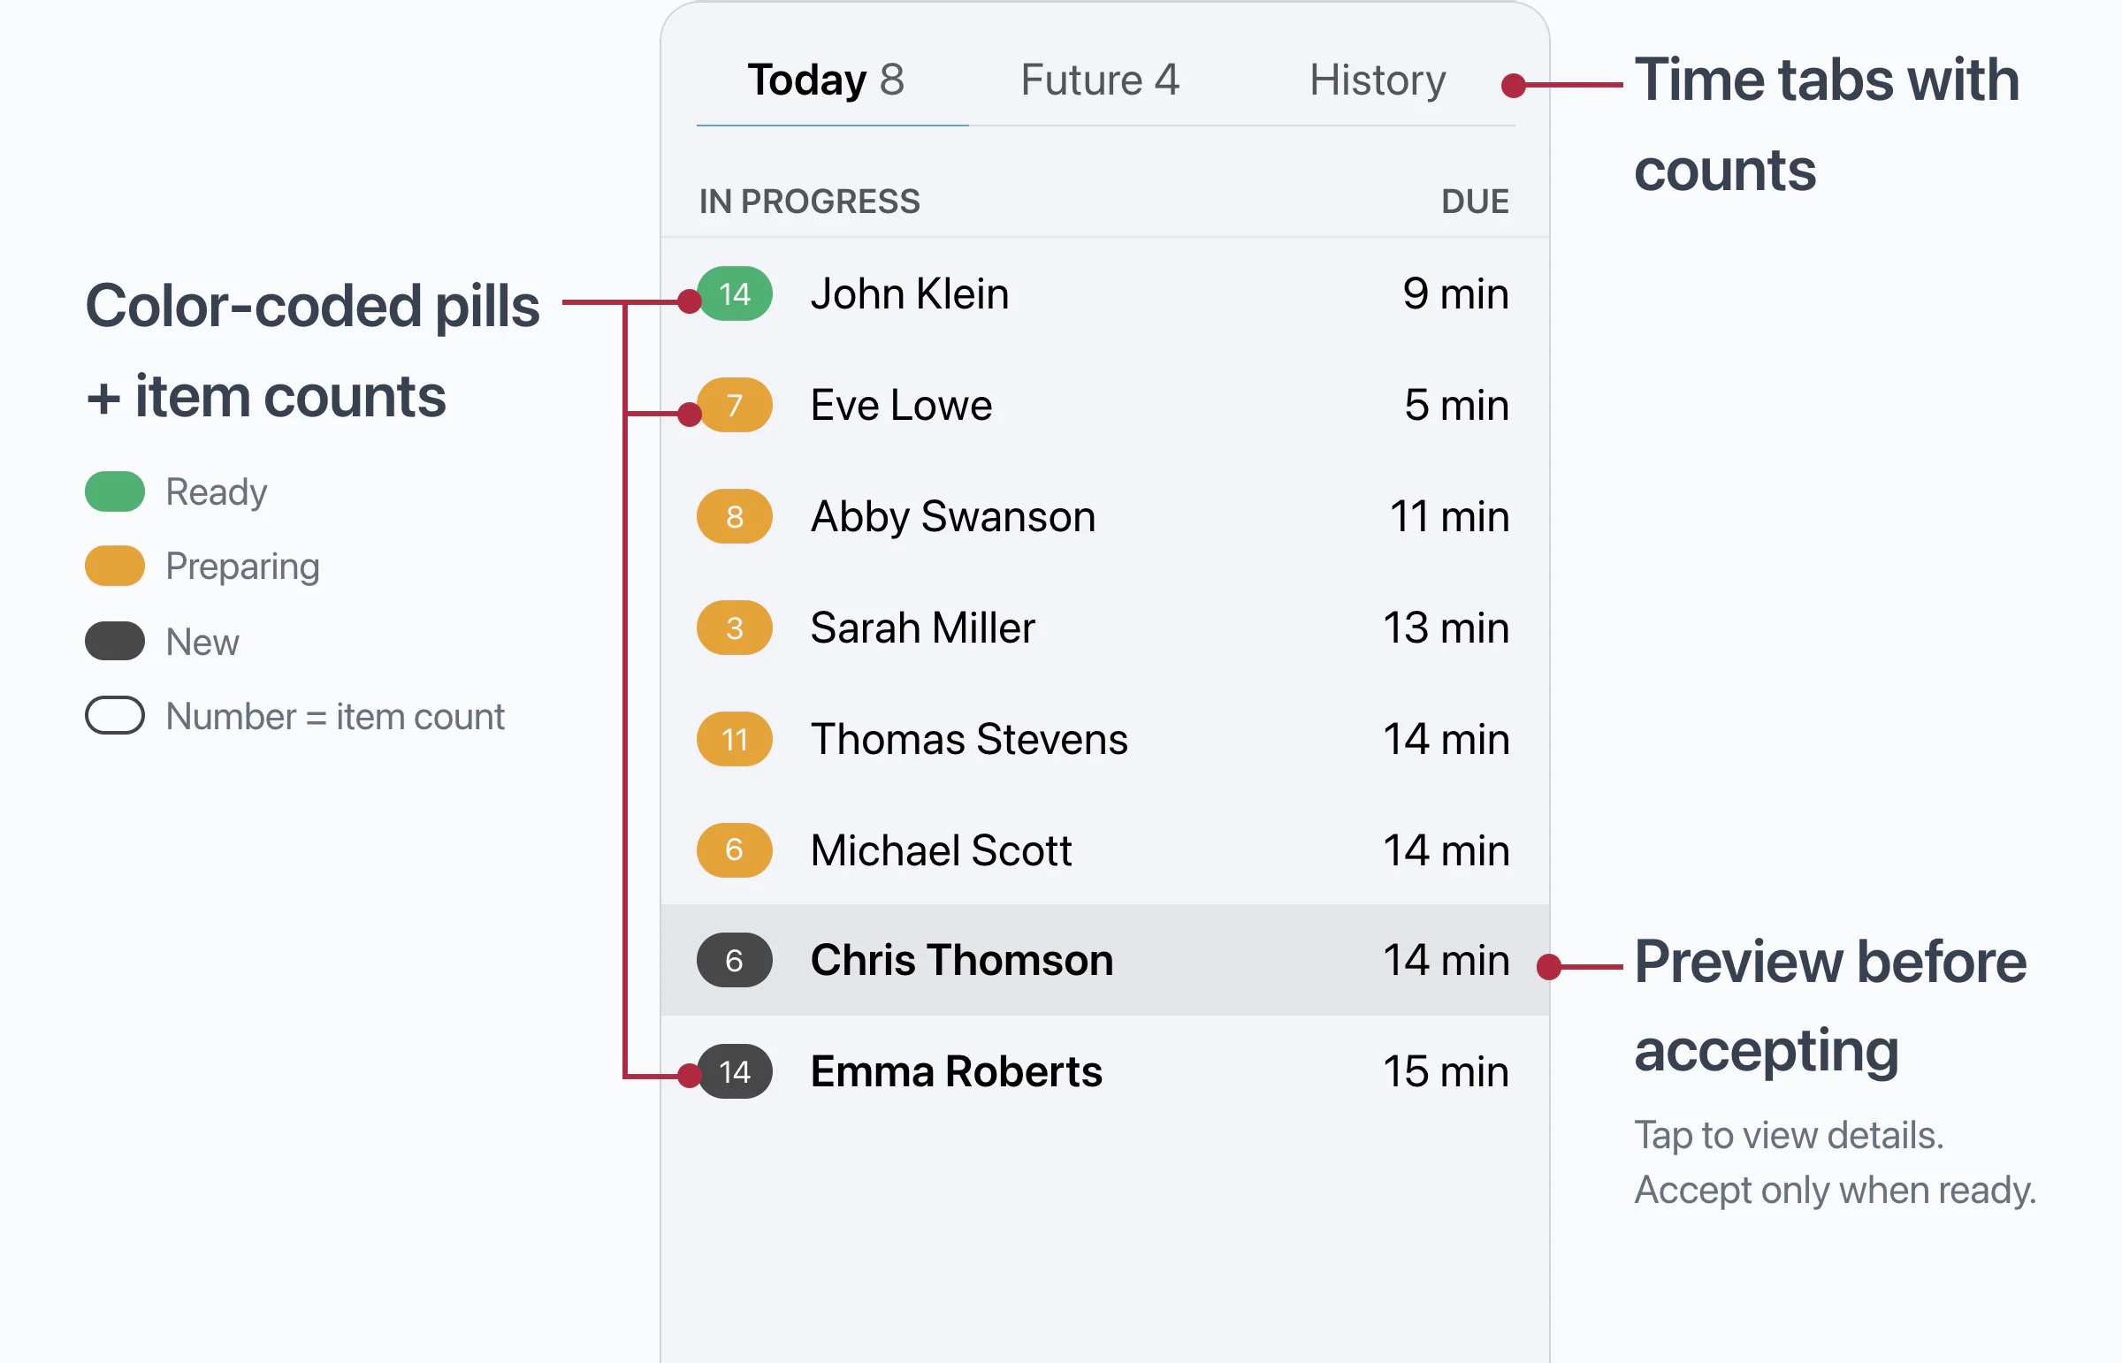Click Thomas Stevens' orange 11 pill

[734, 740]
